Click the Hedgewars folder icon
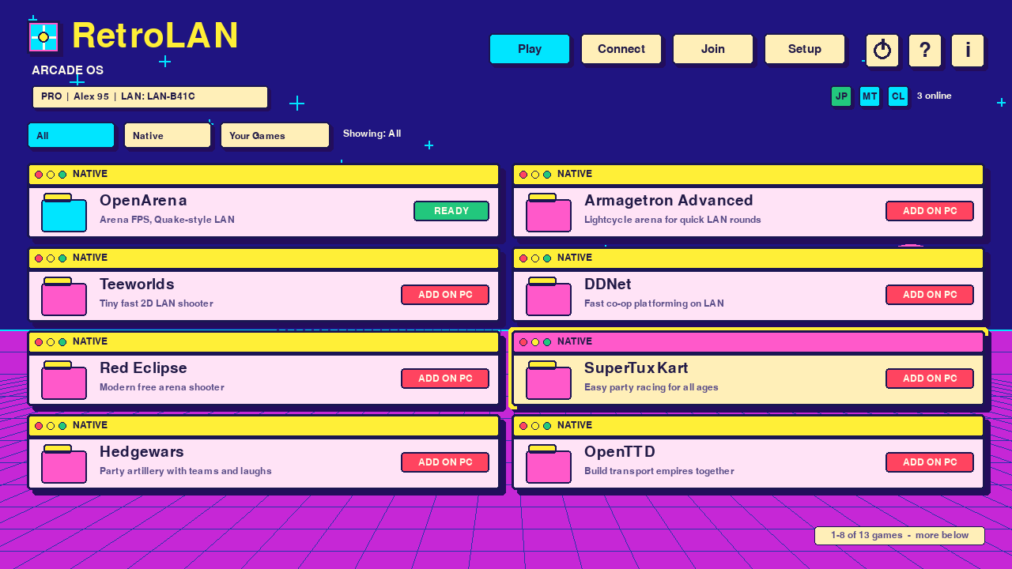Screen dimensions: 1012x569 (64, 464)
